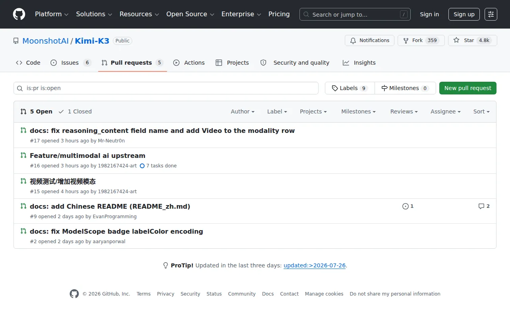The width and height of the screenshot is (510, 315).
Task: Open the Label filter dropdown
Action: pos(277,111)
